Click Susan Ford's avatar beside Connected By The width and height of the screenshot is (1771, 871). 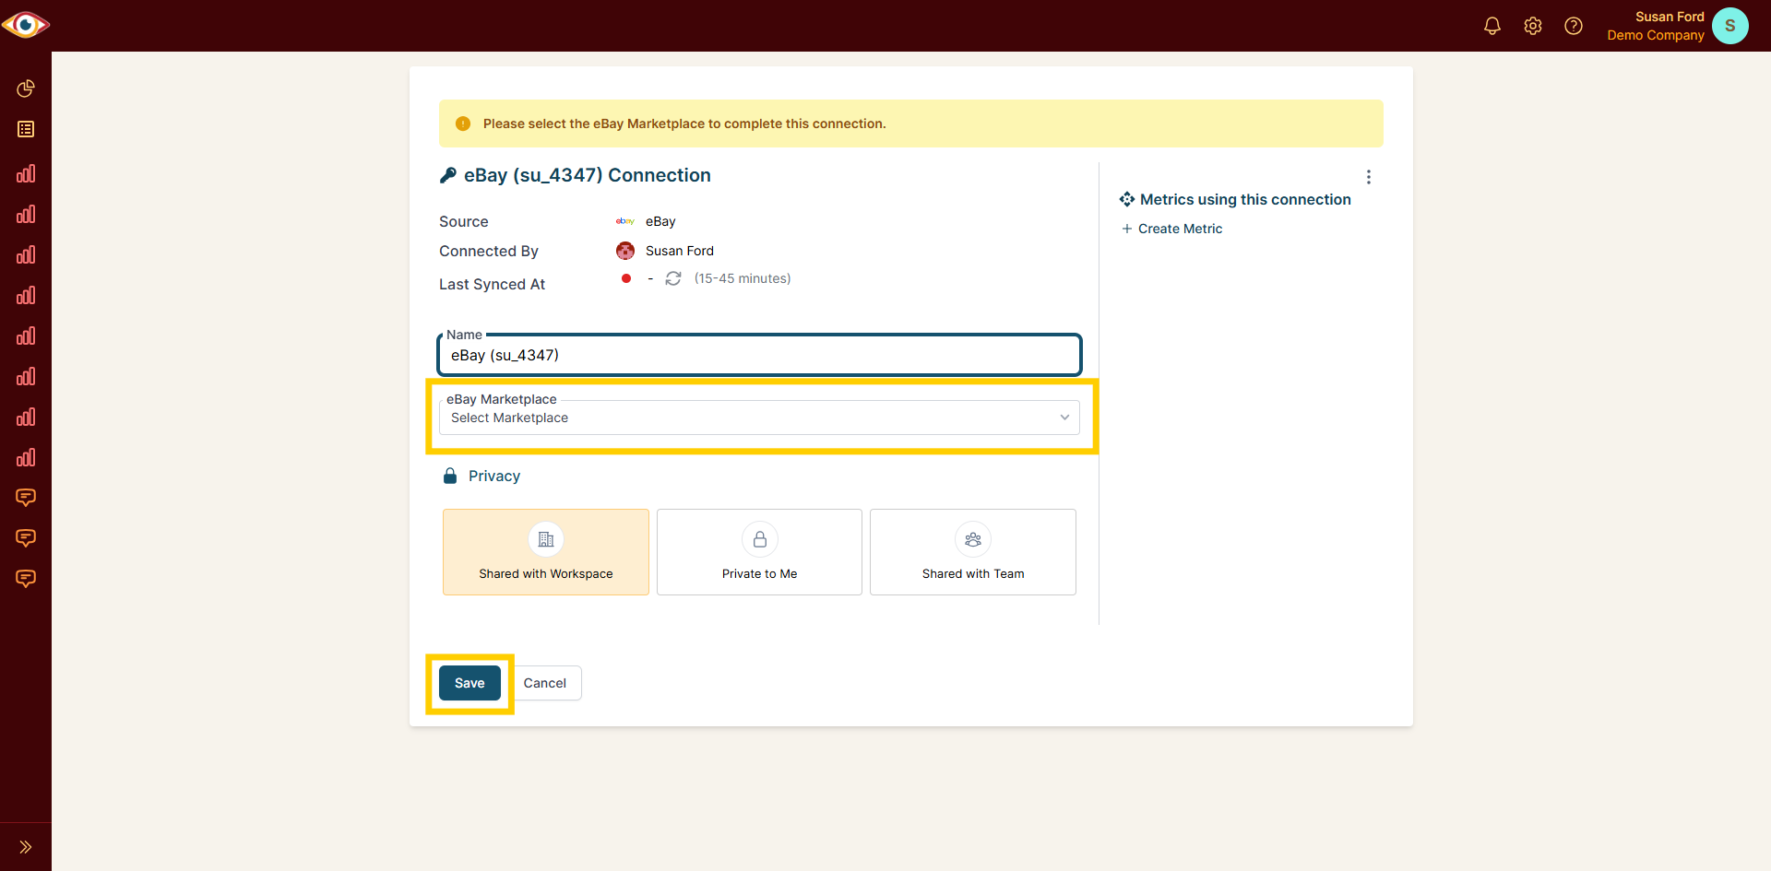625,251
